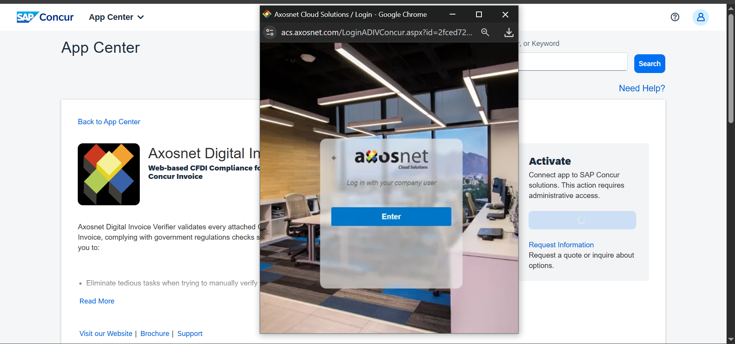Click the SAP Concur logo
The height and width of the screenshot is (344, 735).
[45, 17]
